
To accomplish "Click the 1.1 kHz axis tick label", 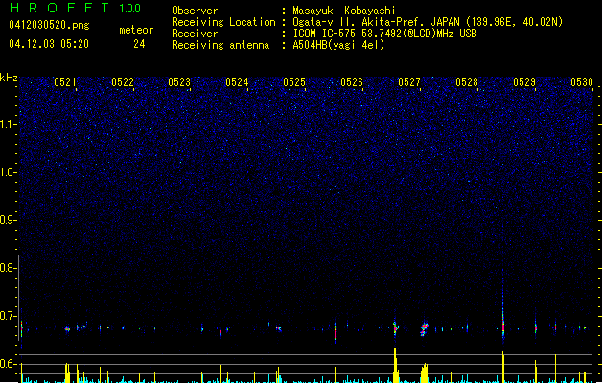I will tap(8, 124).
